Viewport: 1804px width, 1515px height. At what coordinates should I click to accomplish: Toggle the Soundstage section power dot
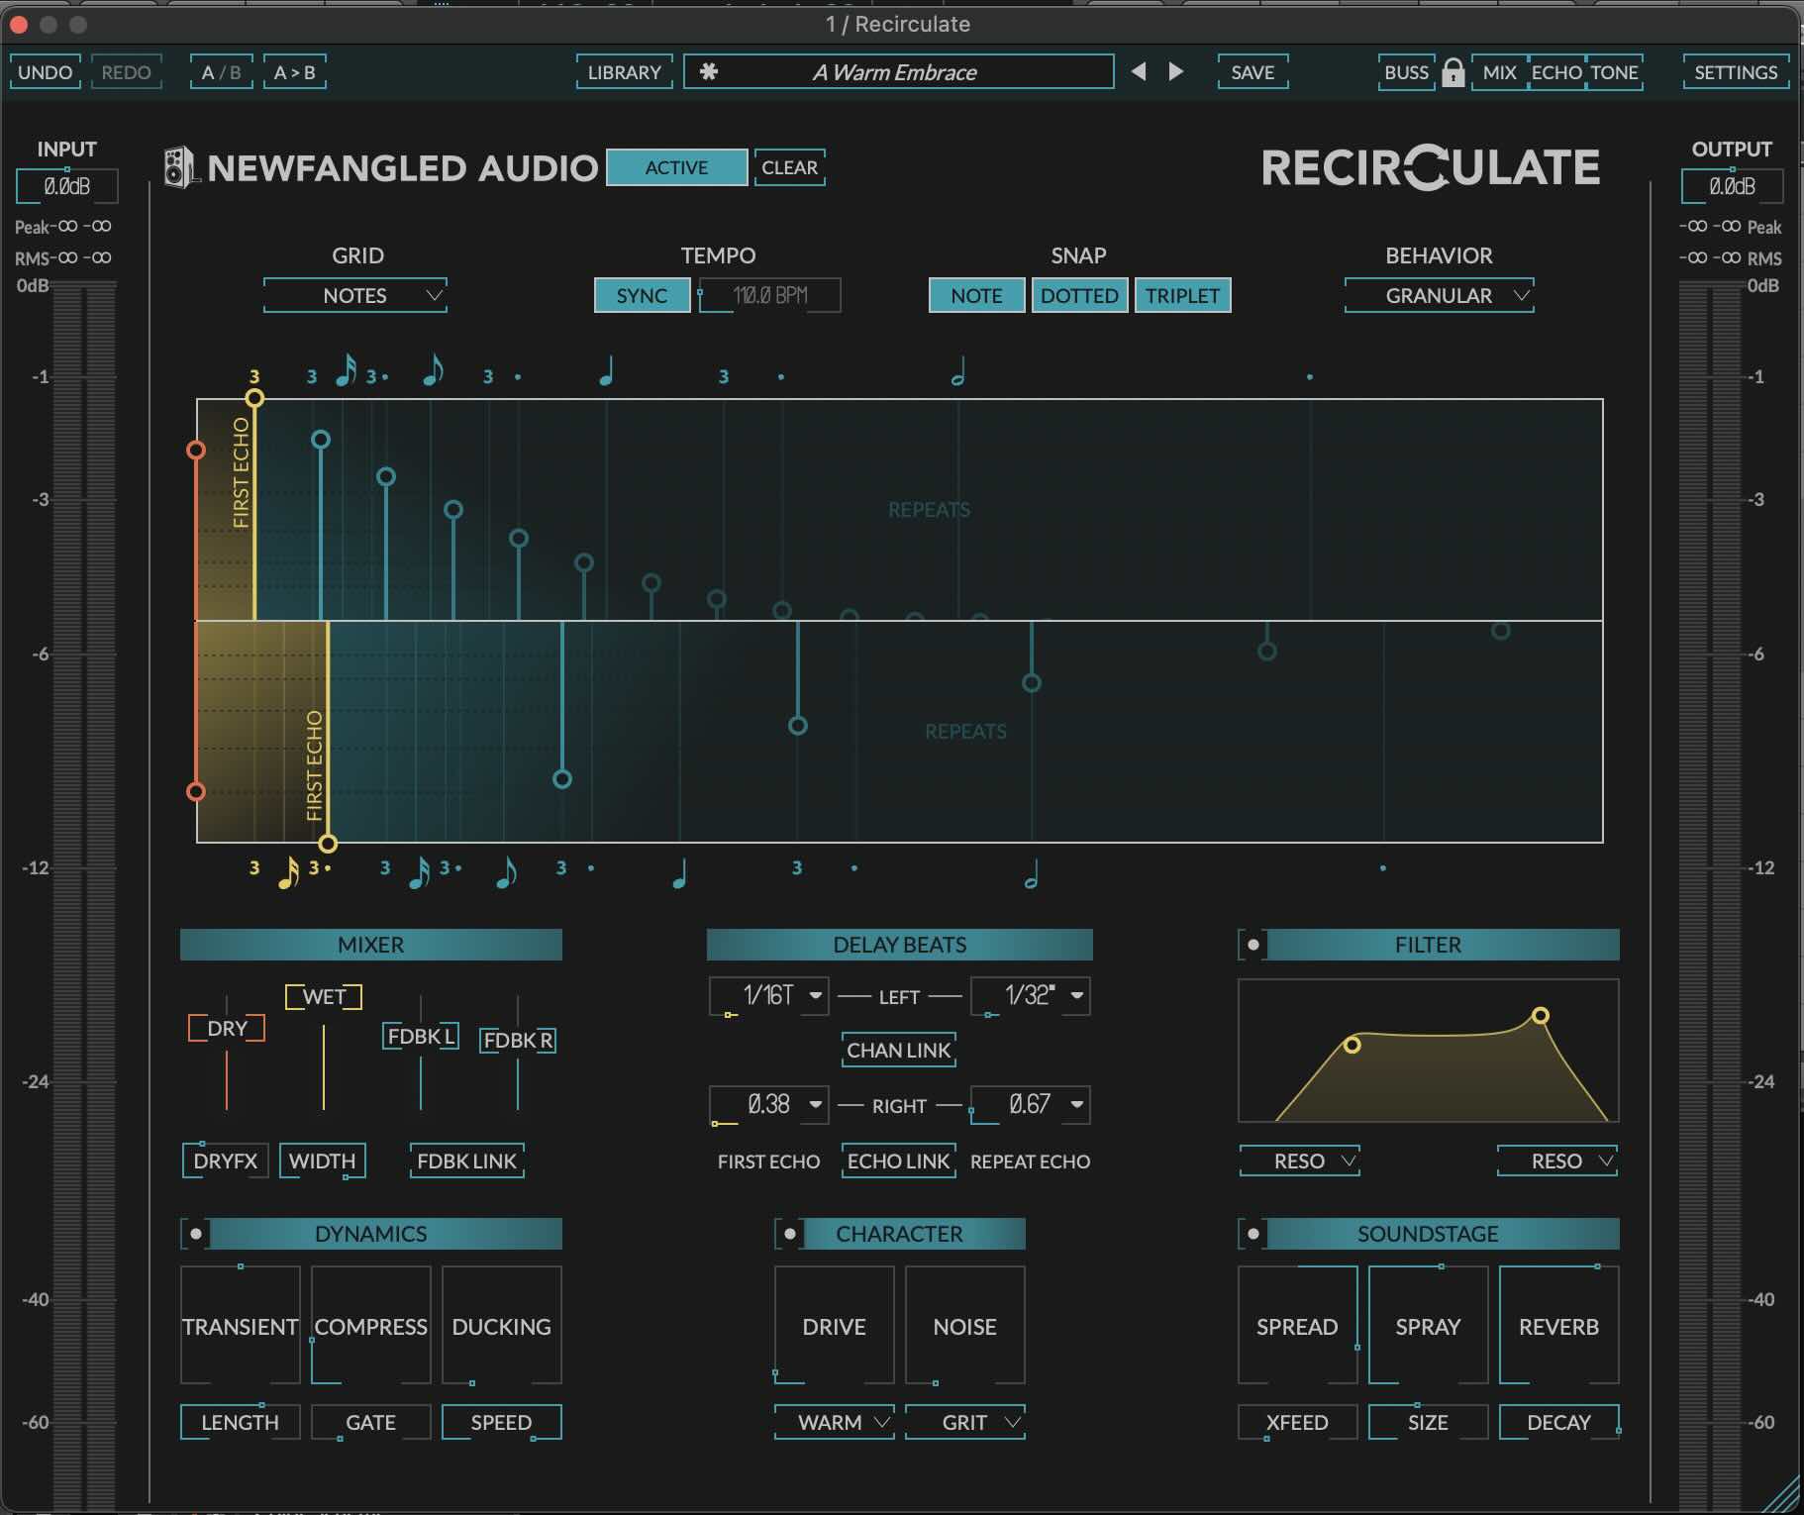1253,1234
